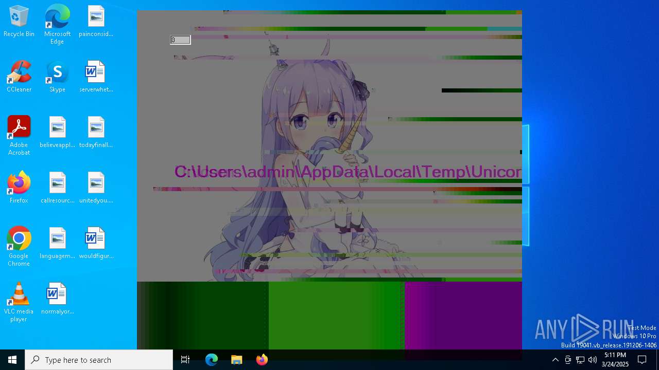Launch Firefox from the desktop
Screen dimensions: 659x370
[19, 188]
